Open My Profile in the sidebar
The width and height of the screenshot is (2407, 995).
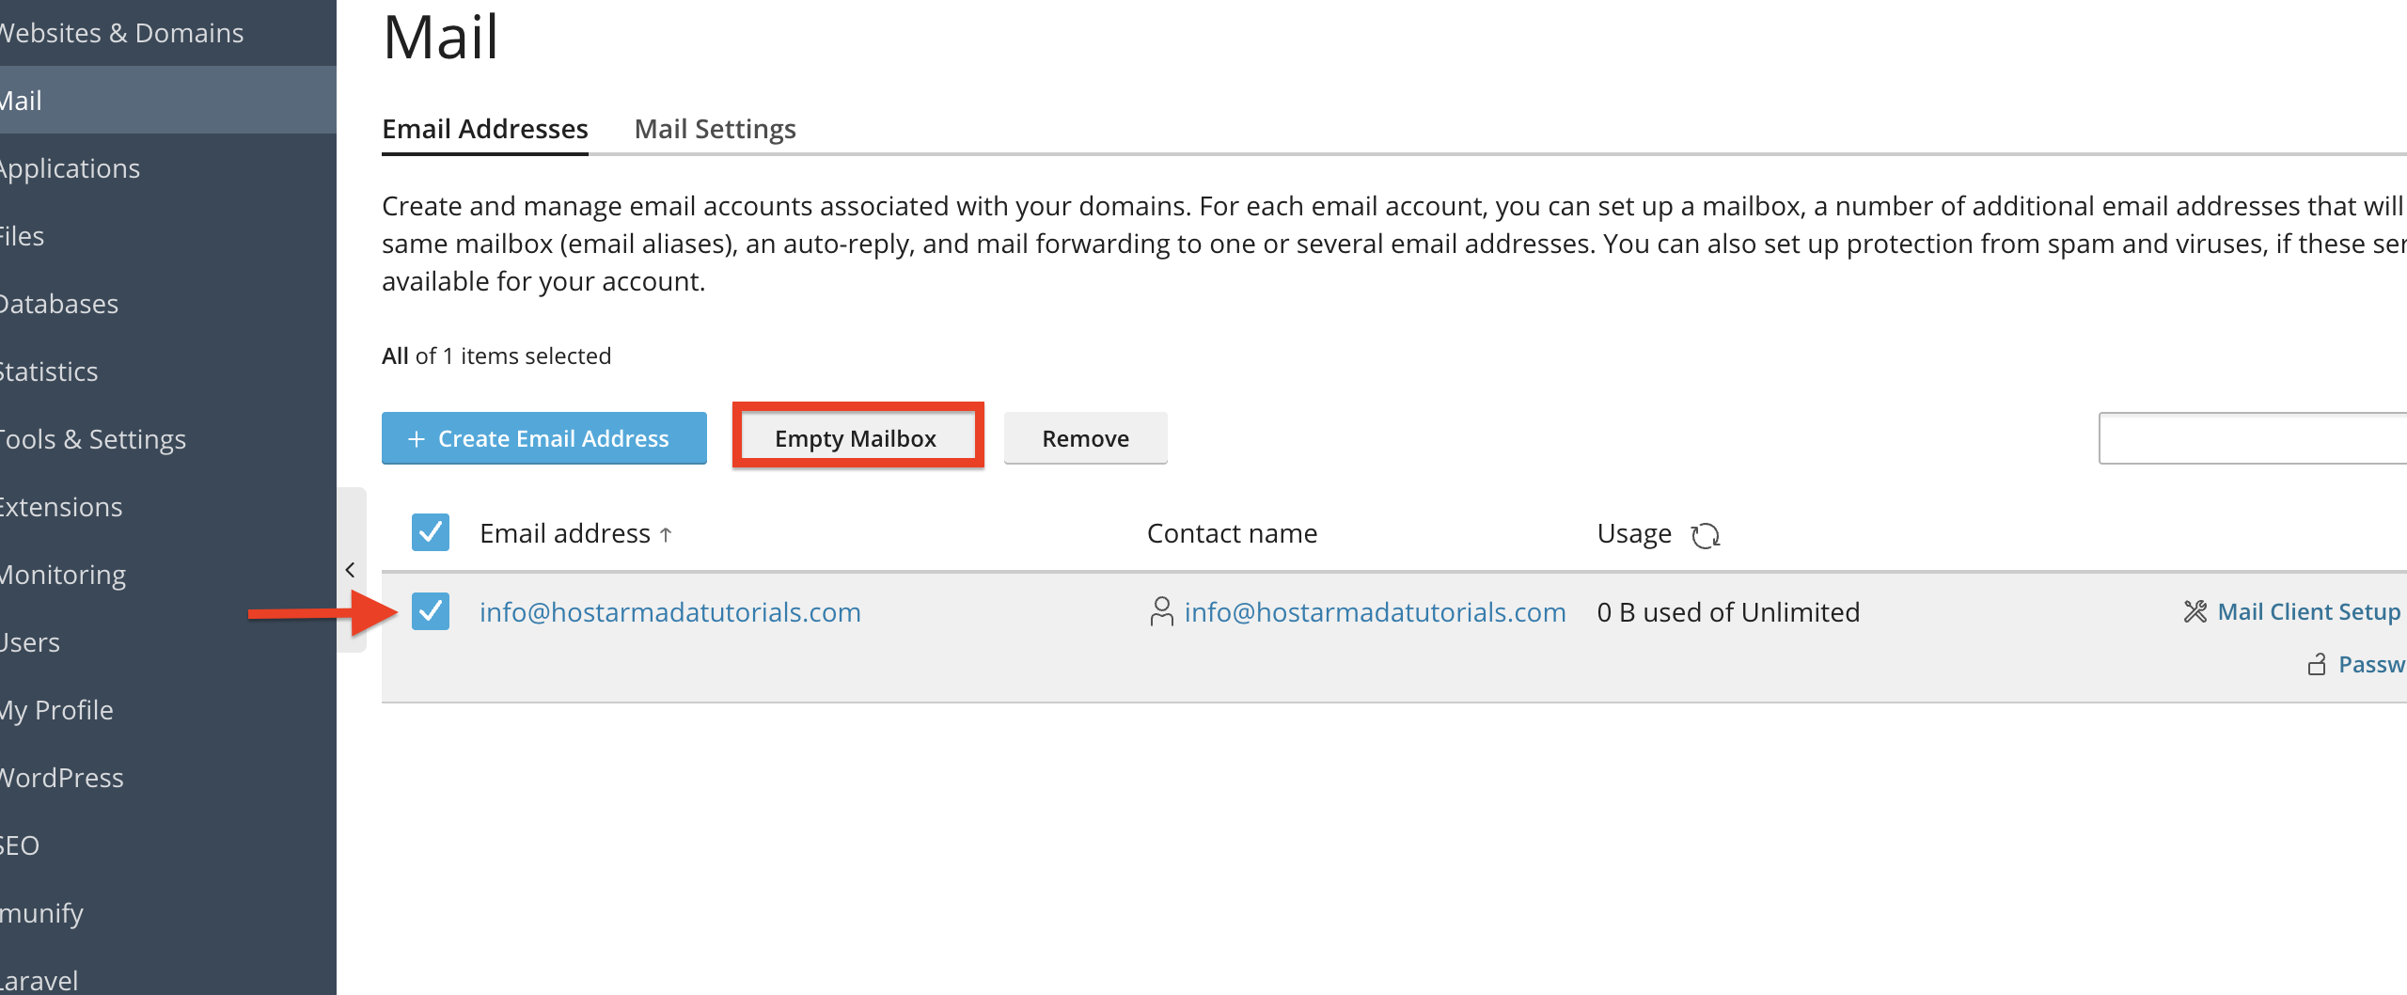click(168, 710)
